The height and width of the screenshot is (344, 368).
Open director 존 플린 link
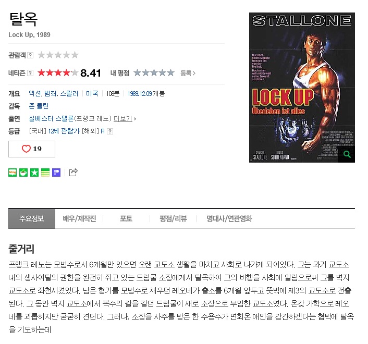pos(39,106)
